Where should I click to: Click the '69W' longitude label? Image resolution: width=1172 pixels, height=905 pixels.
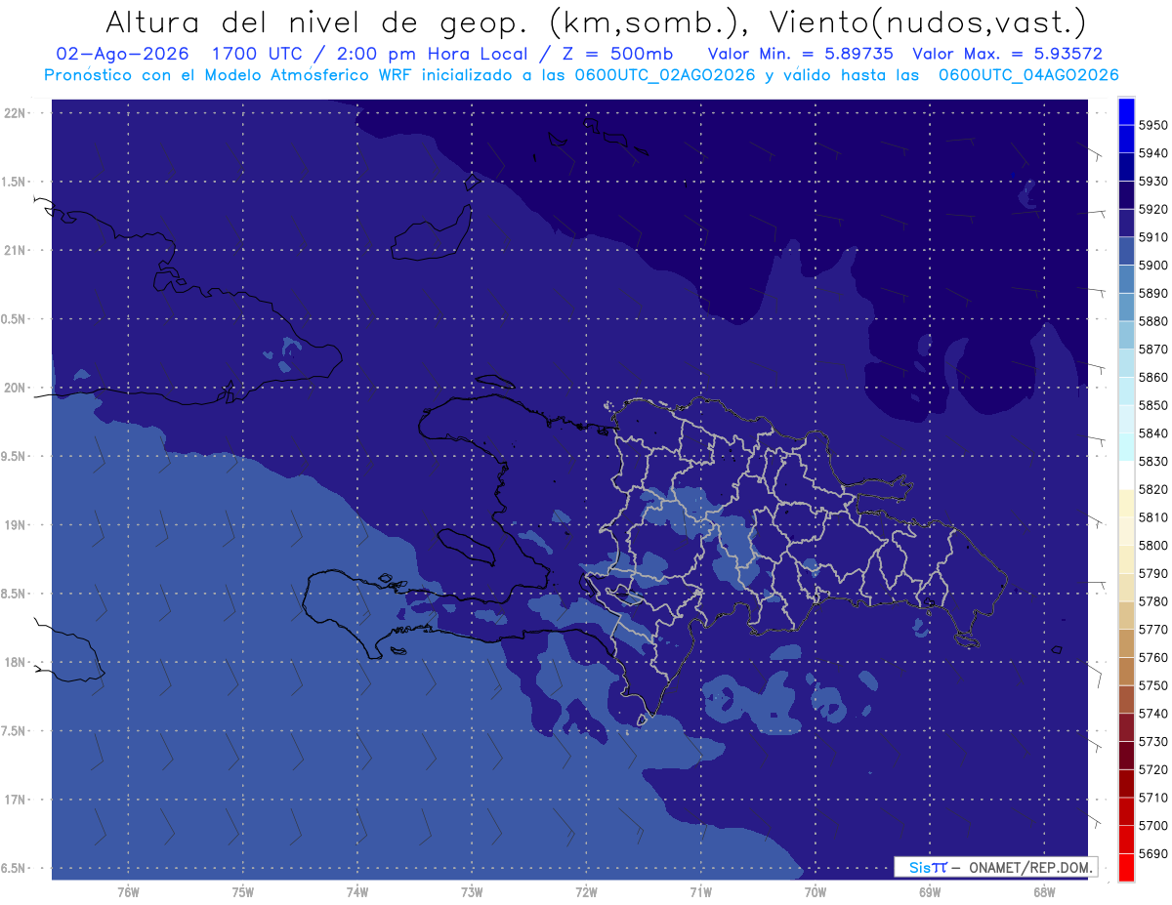point(930,892)
